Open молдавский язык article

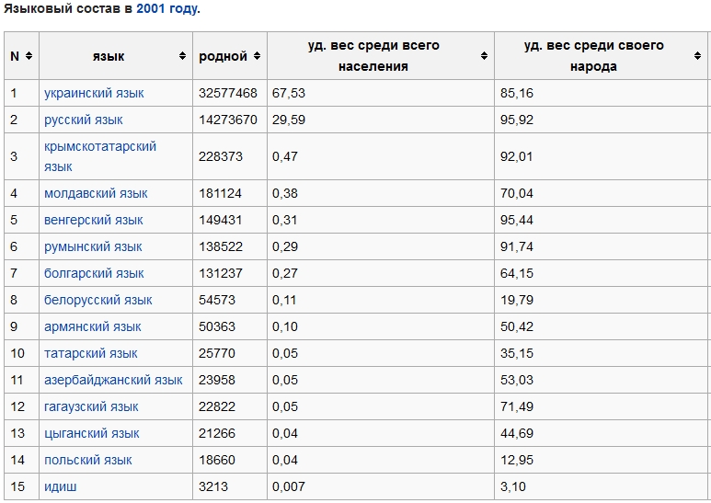(96, 193)
